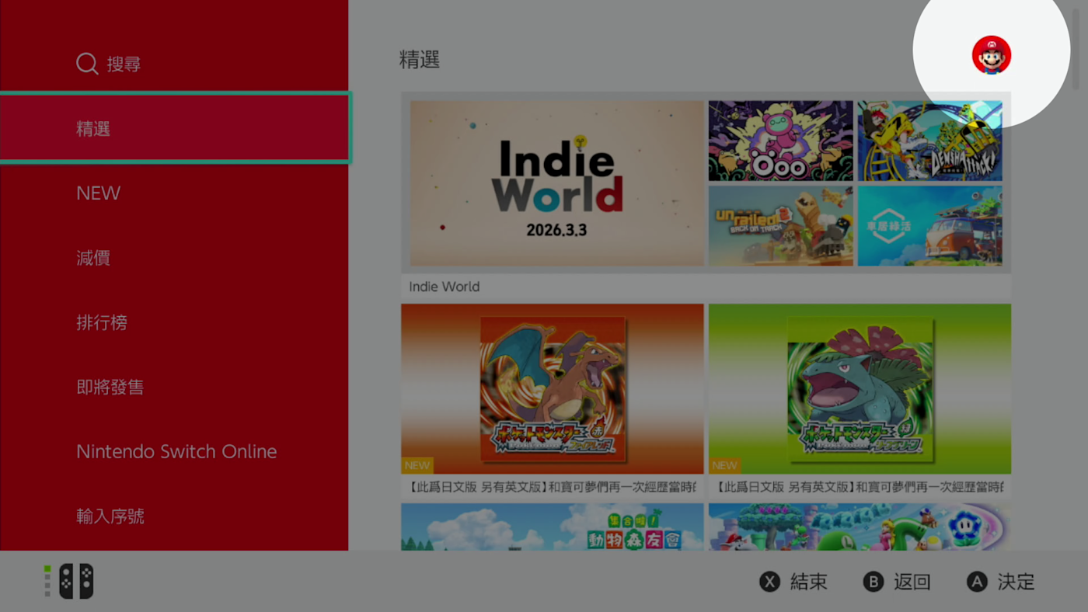Click the small green console icon bottom left
Image resolution: width=1088 pixels, height=612 pixels.
click(48, 580)
